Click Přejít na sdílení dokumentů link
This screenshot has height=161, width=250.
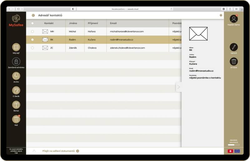58,151
